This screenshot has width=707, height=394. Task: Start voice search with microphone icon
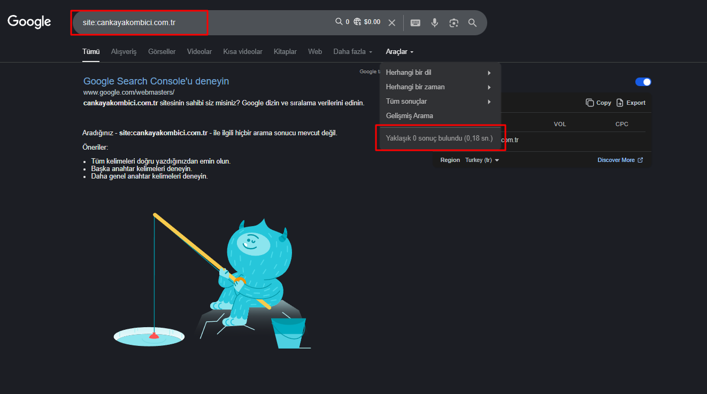tap(435, 22)
